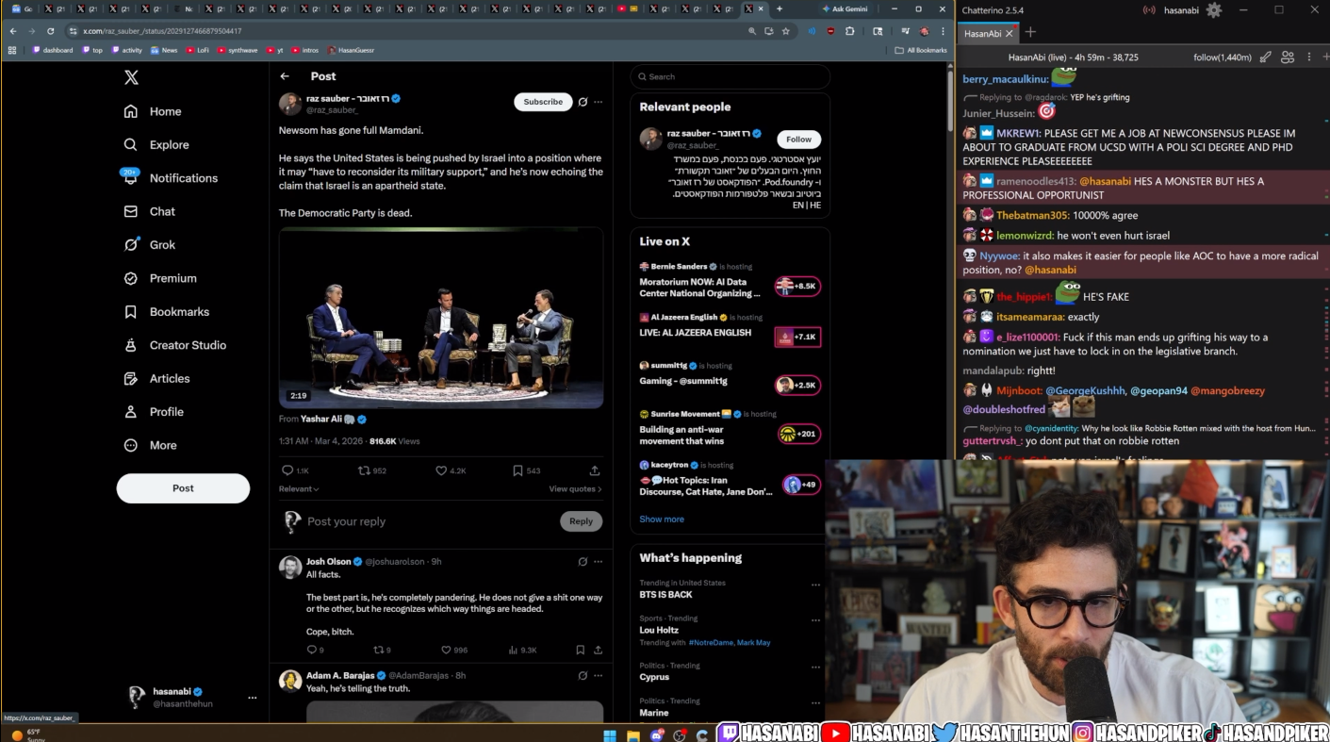
Task: Open More menu in X sidebar
Action: click(x=150, y=445)
